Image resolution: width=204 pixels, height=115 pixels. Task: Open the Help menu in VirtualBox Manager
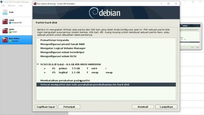(20, 6)
